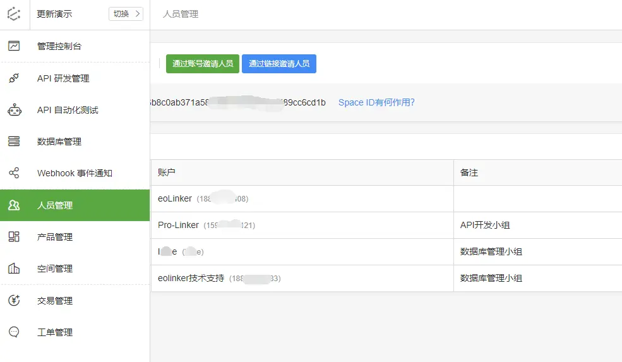This screenshot has width=622, height=362.
Task: Select the Pro-Linker account row
Action: click(x=386, y=225)
